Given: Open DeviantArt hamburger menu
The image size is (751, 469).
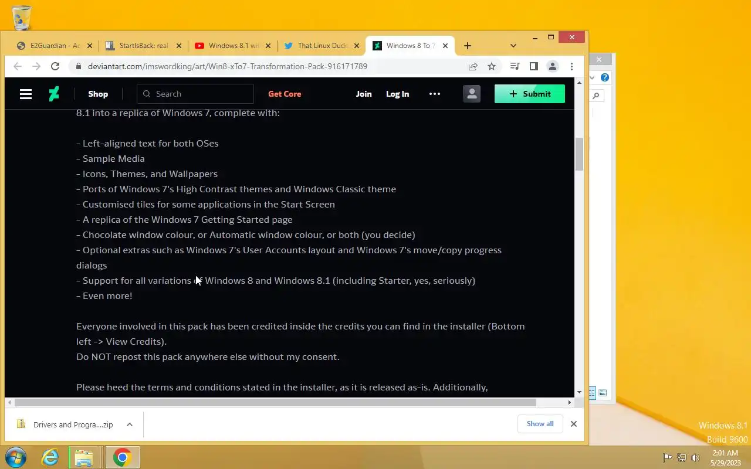Looking at the screenshot, I should [x=26, y=94].
